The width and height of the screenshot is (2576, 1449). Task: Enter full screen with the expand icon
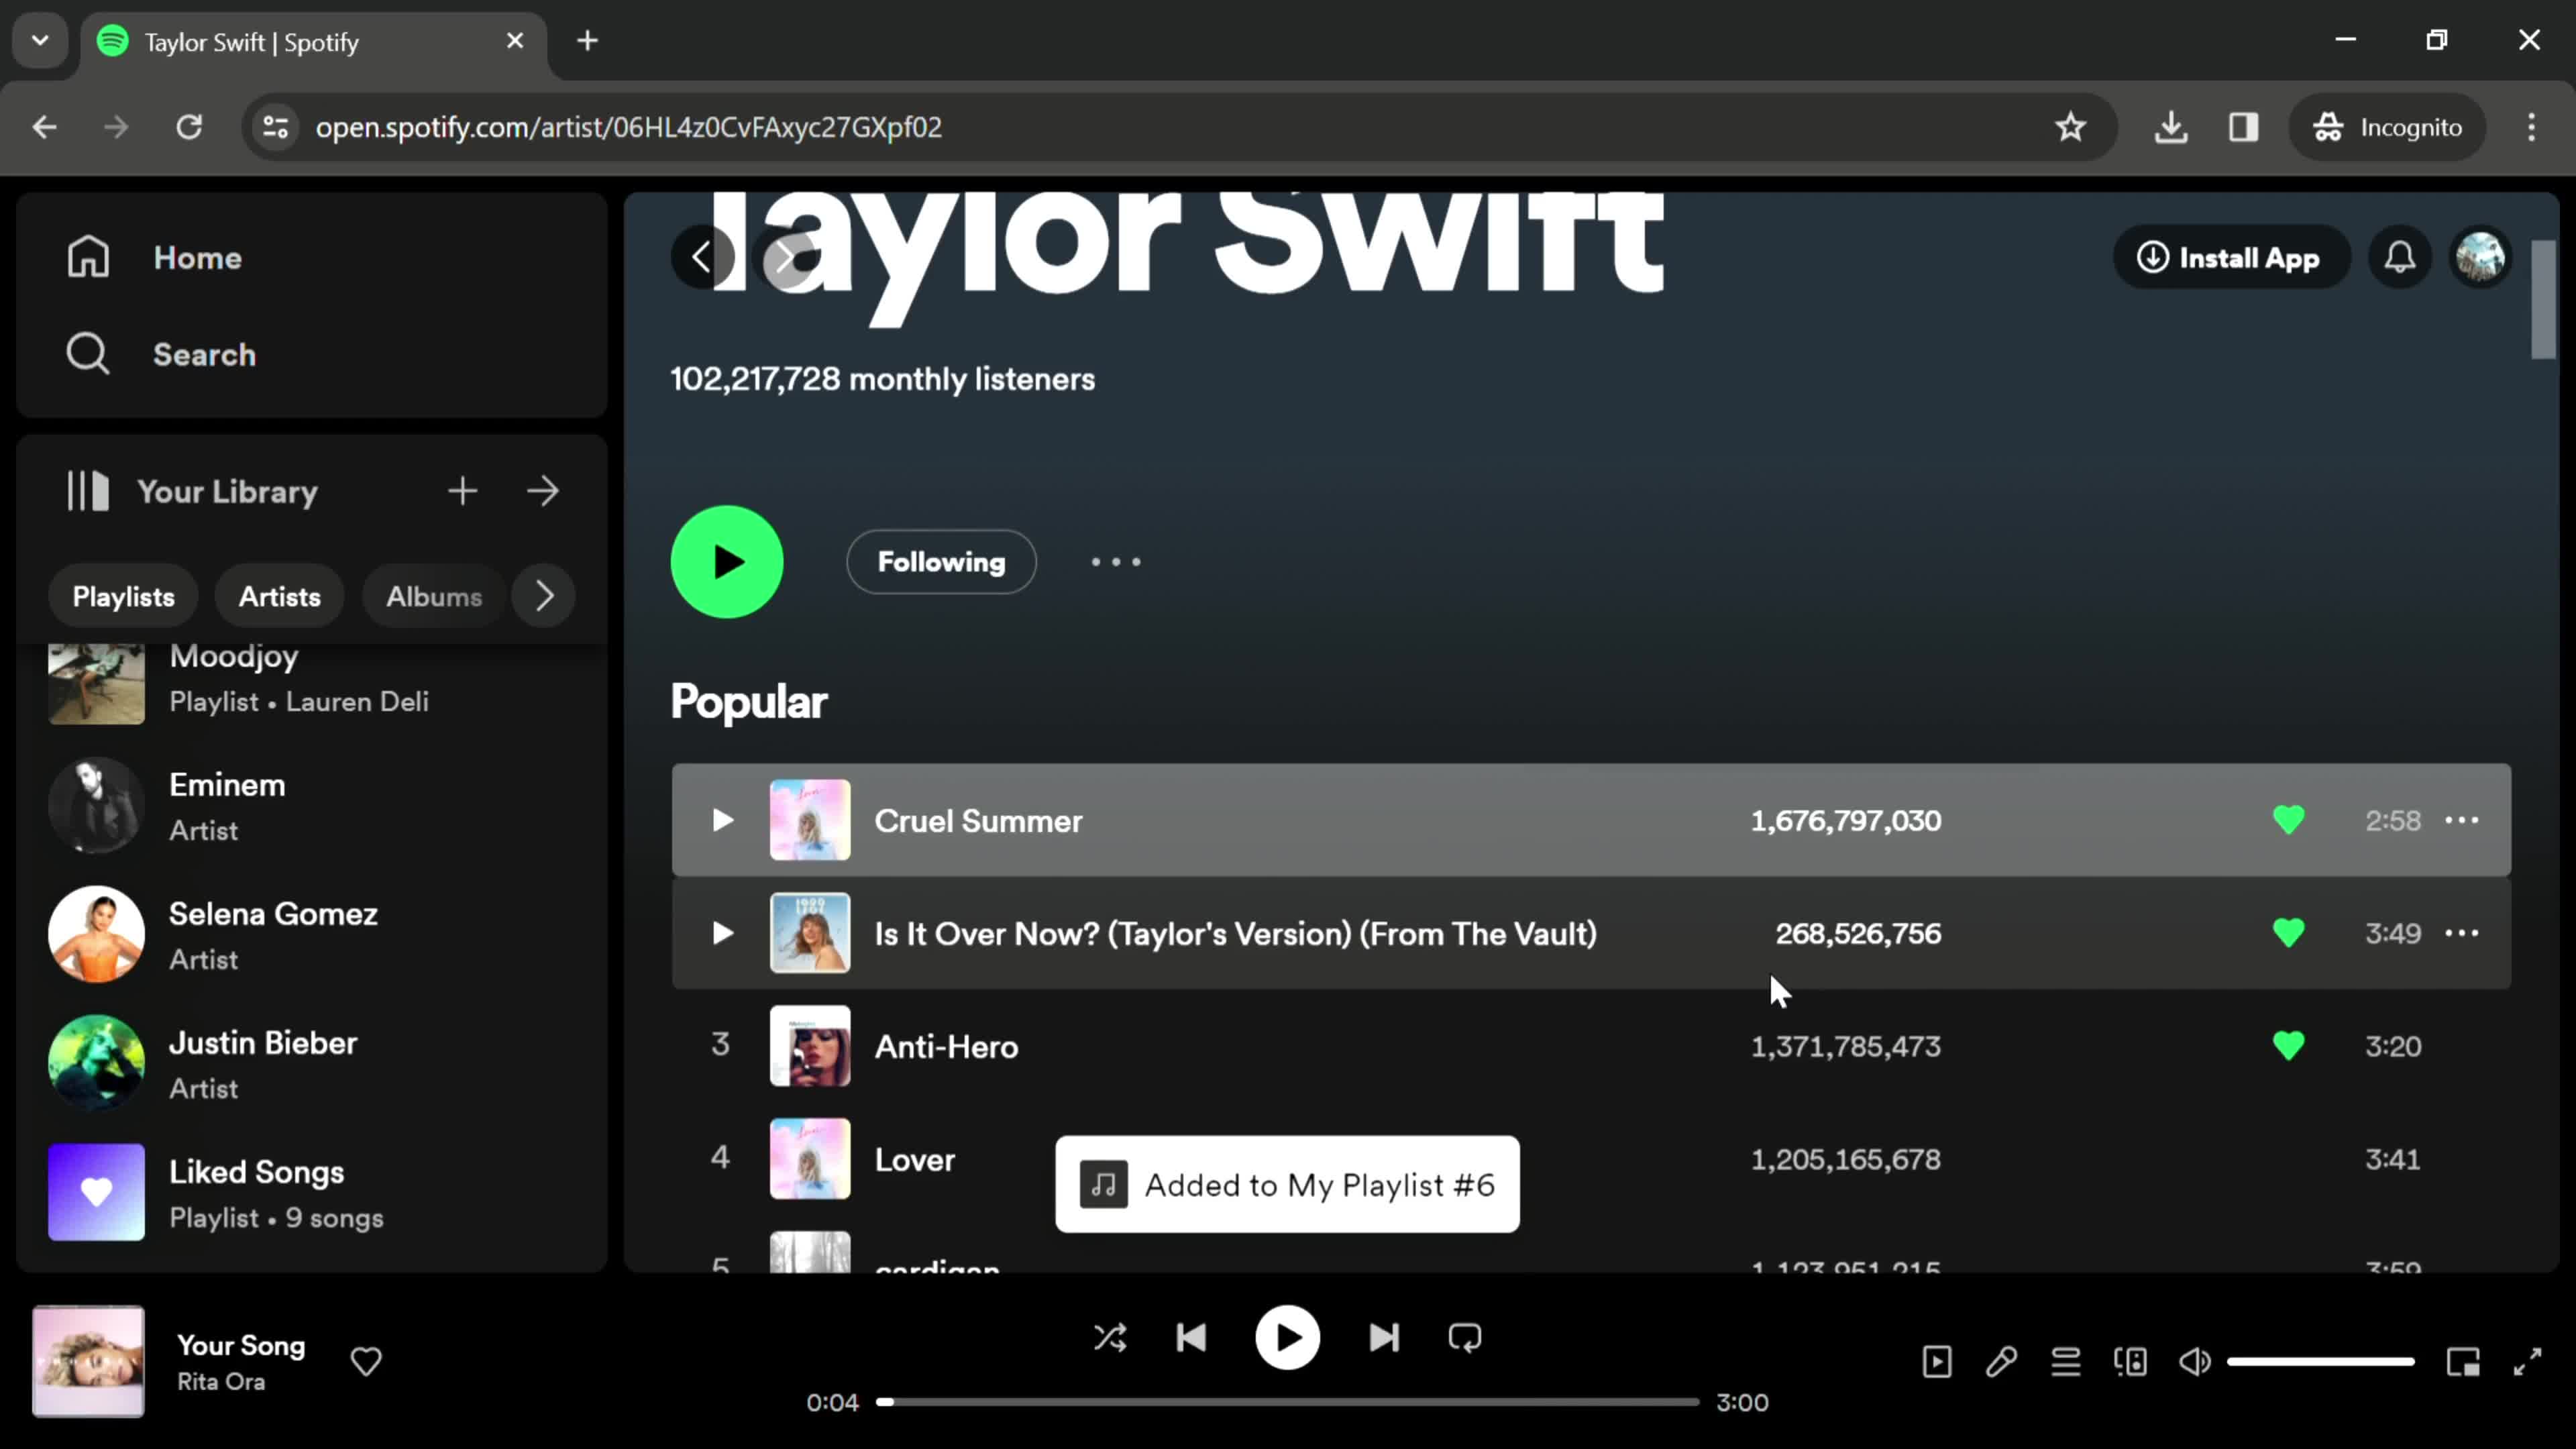(x=2528, y=1362)
